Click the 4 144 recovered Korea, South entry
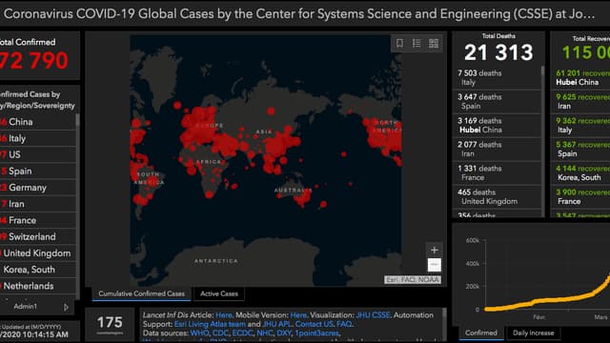This screenshot has width=610, height=343. pos(580,172)
